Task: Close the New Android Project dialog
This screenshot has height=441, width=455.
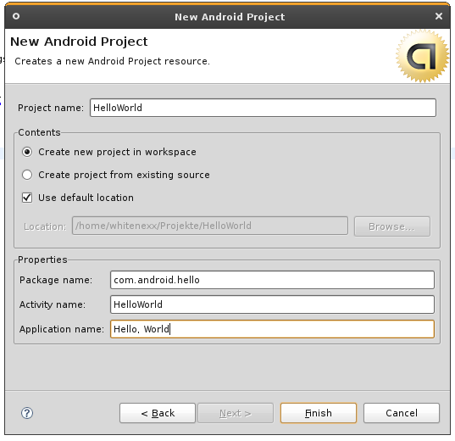Action: [x=439, y=16]
